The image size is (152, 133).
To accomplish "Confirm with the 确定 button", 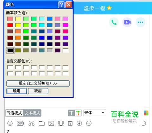I will (x=16, y=91).
